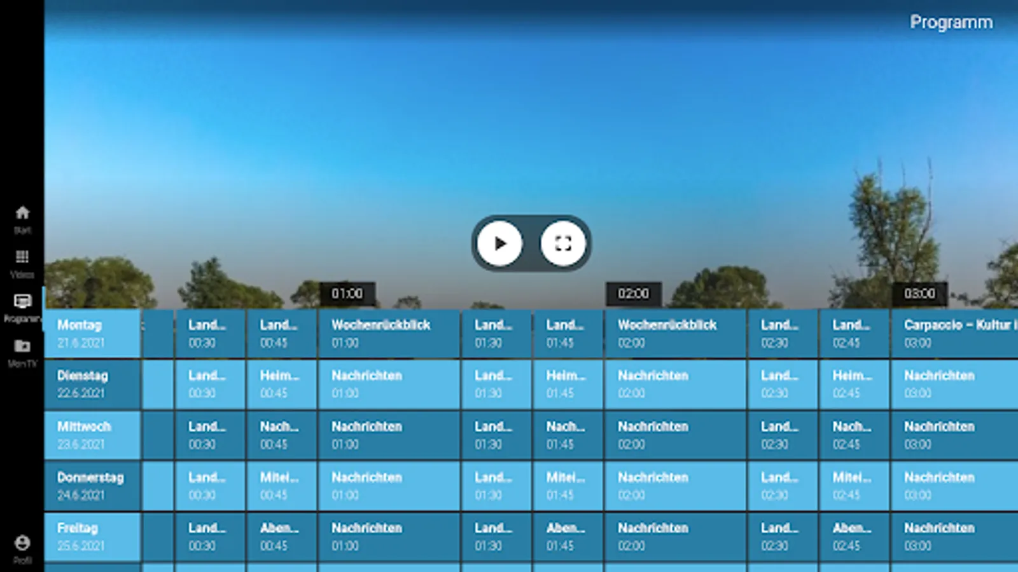Screen dimensions: 1018x572
Task: Open Dienstag's Nachrichten at 01:00
Action: 389,385
